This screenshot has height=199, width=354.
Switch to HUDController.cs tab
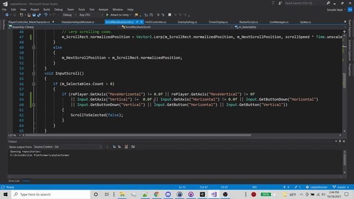[155, 22]
